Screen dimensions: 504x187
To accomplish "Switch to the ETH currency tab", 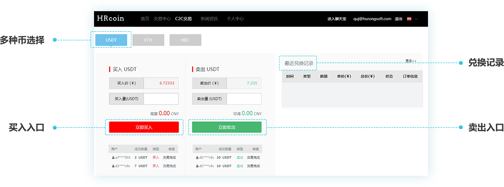I will 148,40.
